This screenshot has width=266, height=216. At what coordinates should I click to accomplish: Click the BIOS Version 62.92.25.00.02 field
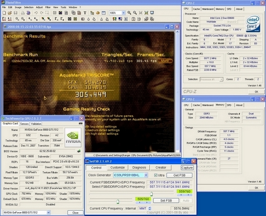pyautogui.click(x=47, y=151)
